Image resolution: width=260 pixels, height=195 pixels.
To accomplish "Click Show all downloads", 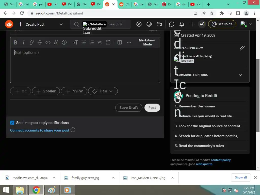I will pyautogui.click(x=241, y=177).
